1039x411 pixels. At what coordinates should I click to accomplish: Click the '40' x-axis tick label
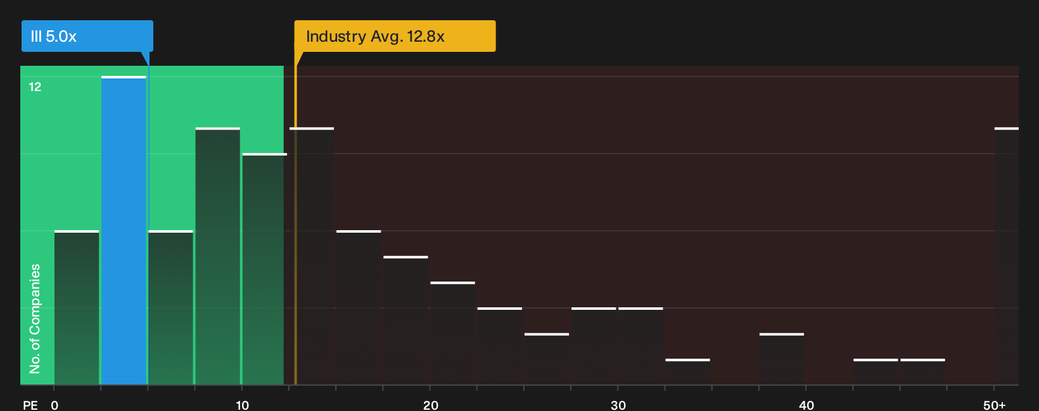coord(806,405)
